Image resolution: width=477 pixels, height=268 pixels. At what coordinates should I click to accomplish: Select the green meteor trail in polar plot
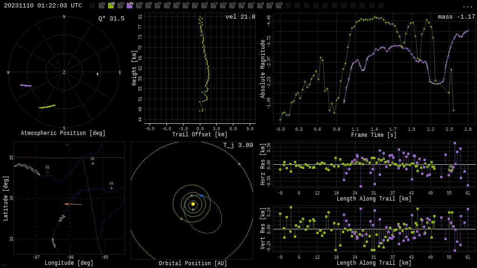(47, 107)
